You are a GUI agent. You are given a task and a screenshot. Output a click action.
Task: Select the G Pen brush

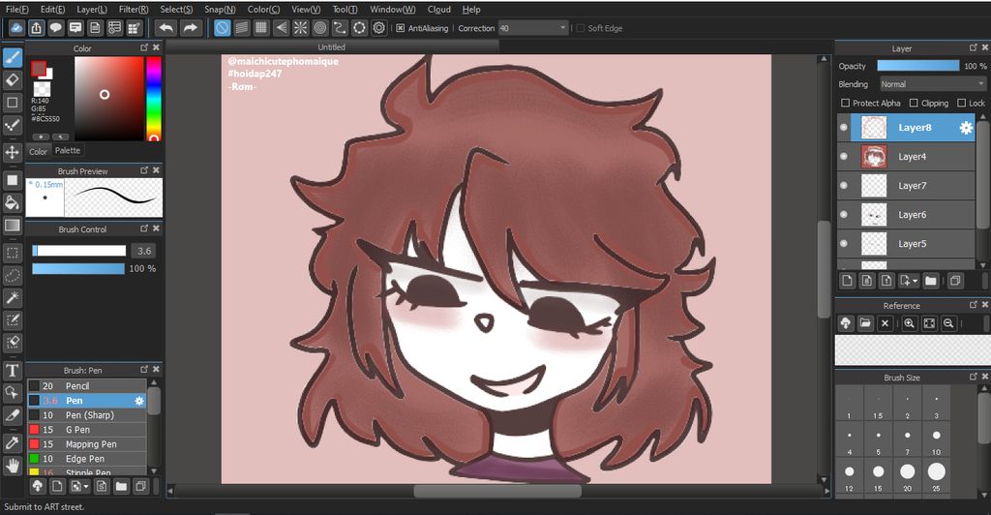[x=86, y=430]
